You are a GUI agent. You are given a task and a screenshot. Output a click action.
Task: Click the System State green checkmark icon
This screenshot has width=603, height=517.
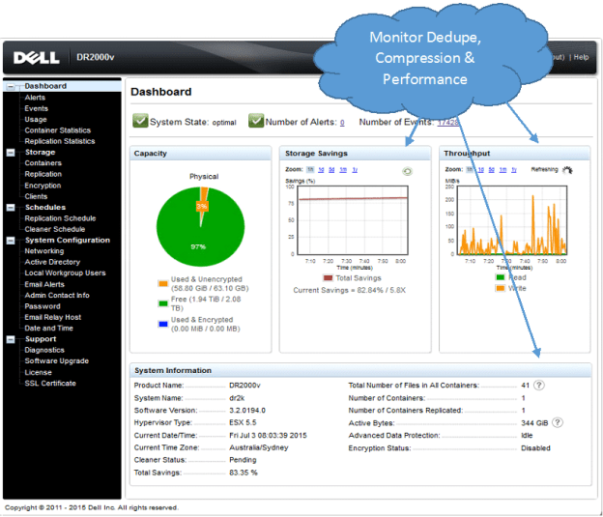(x=140, y=121)
